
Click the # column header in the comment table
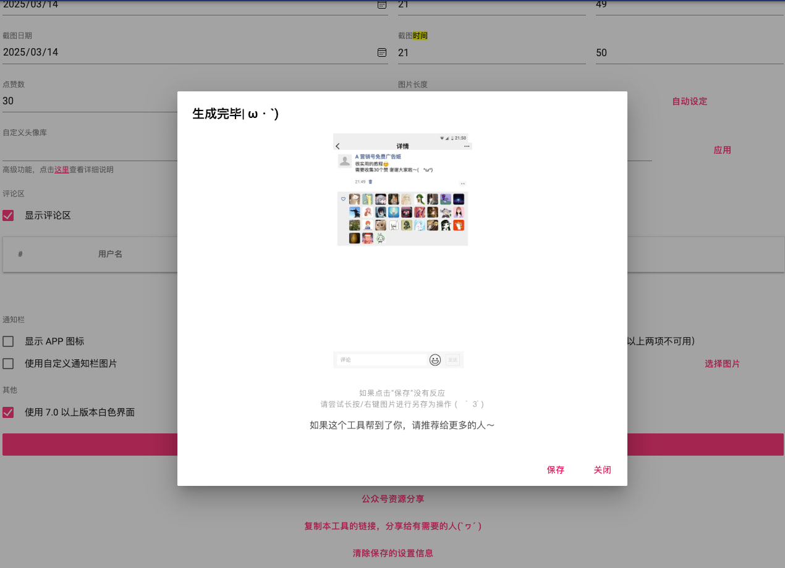[x=20, y=254]
